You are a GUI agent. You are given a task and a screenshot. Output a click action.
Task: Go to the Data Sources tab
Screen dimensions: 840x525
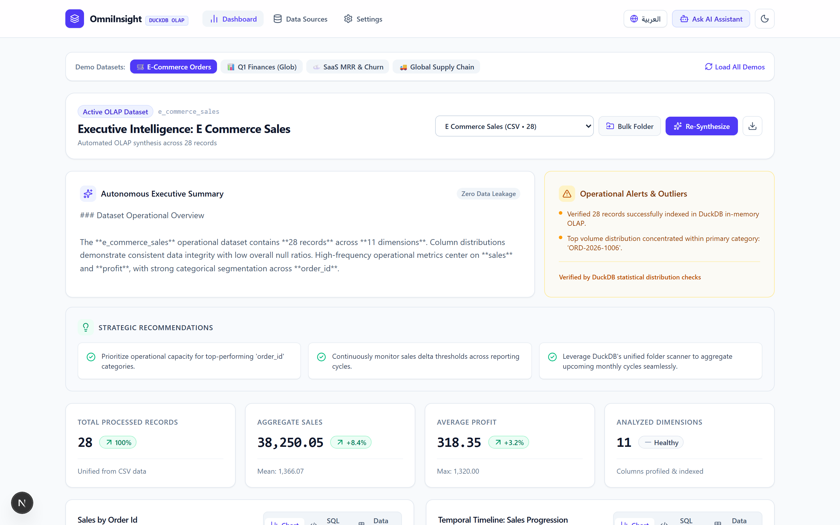coord(301,19)
